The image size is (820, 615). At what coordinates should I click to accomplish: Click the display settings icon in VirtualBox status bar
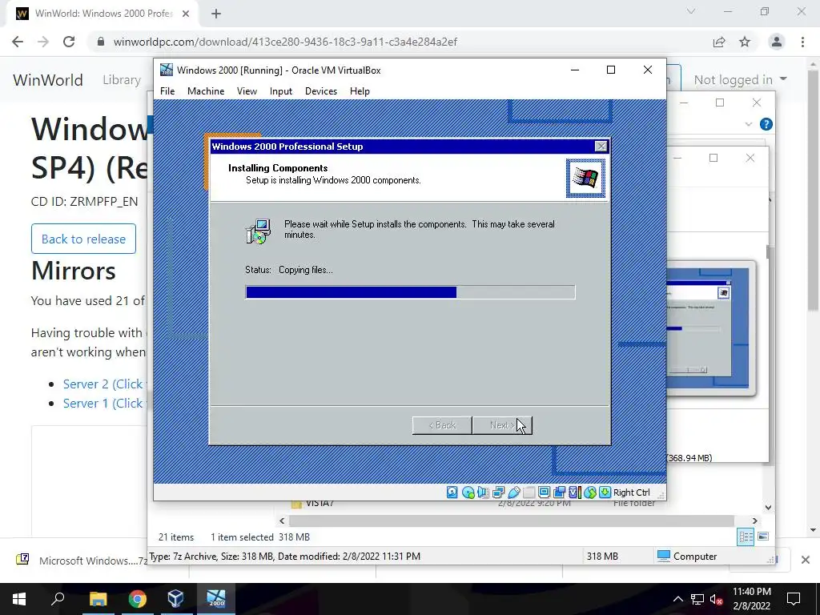[544, 492]
